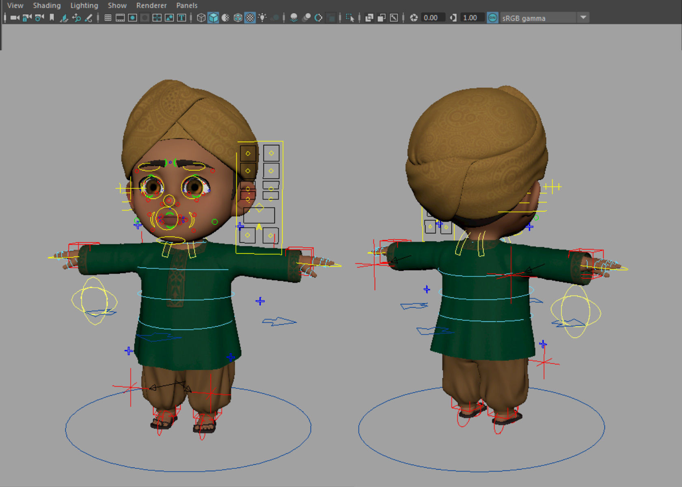Toggle the Resolution Gate icon
682x487 pixels.
(132, 17)
